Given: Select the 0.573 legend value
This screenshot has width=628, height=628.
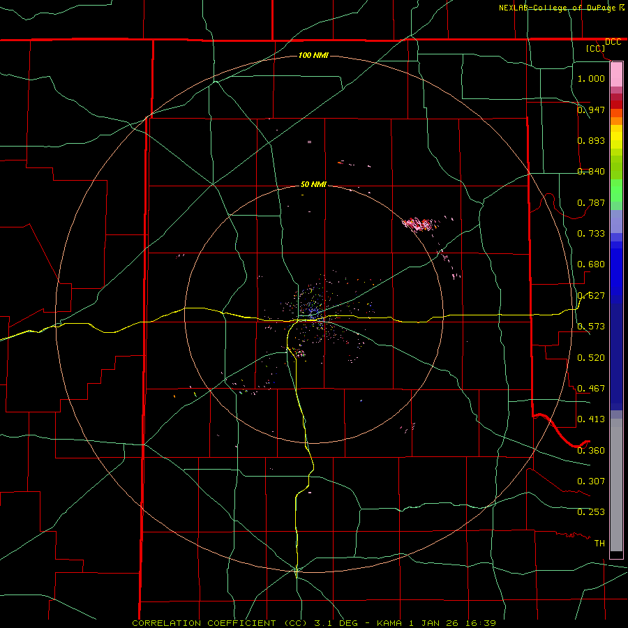Looking at the screenshot, I should [x=591, y=326].
